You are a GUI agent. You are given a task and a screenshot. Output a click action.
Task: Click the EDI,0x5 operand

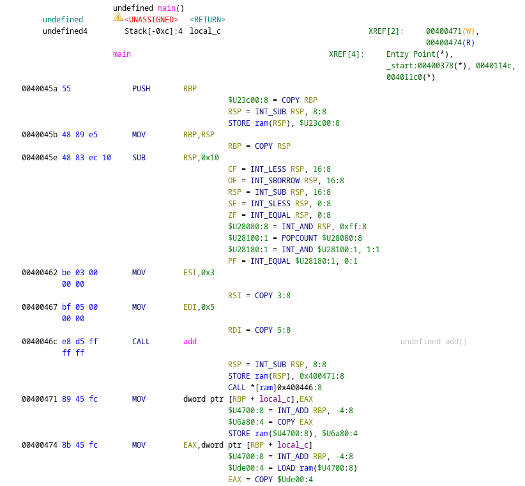(199, 307)
